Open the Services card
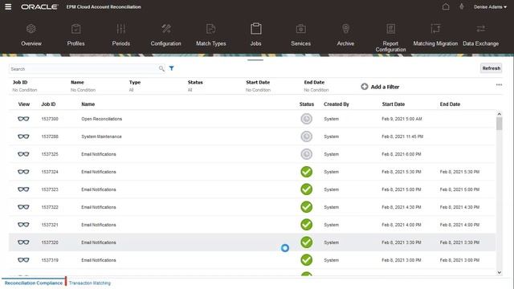This screenshot has height=289, width=514. (300, 35)
